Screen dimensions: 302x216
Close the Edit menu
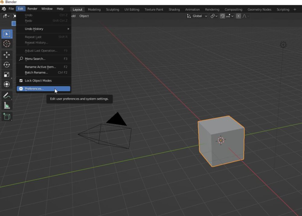pos(21,9)
